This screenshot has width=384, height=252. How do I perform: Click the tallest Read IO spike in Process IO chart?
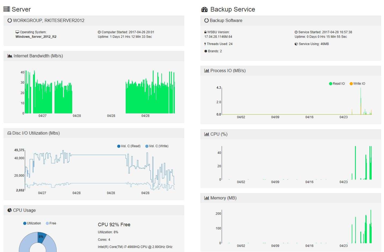coord(361,101)
